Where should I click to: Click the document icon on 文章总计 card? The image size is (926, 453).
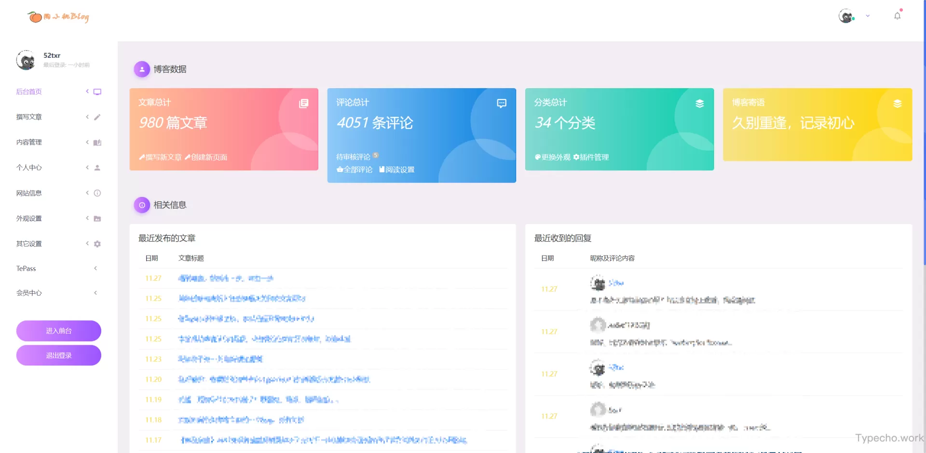[304, 104]
